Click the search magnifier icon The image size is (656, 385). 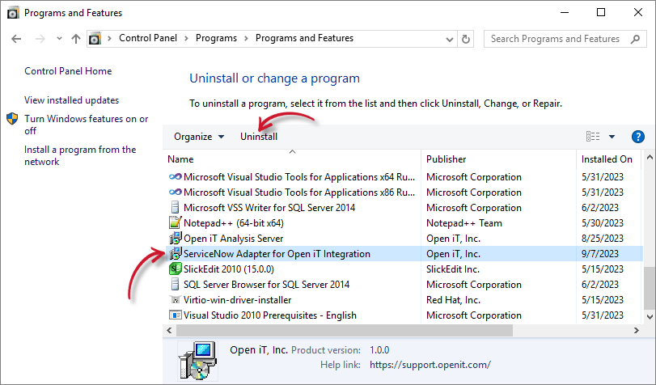(636, 40)
